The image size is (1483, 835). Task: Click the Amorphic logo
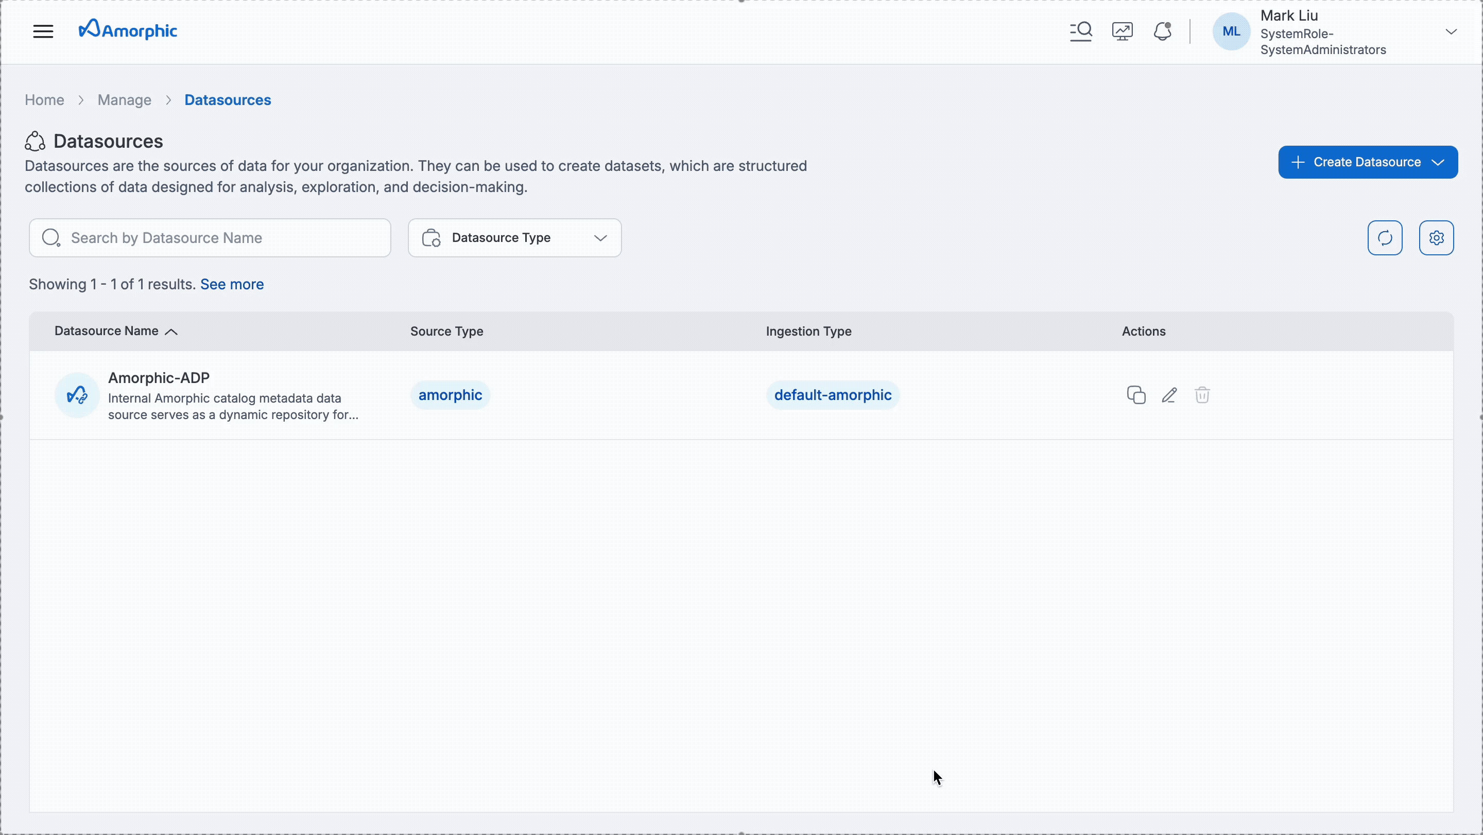coord(128,29)
